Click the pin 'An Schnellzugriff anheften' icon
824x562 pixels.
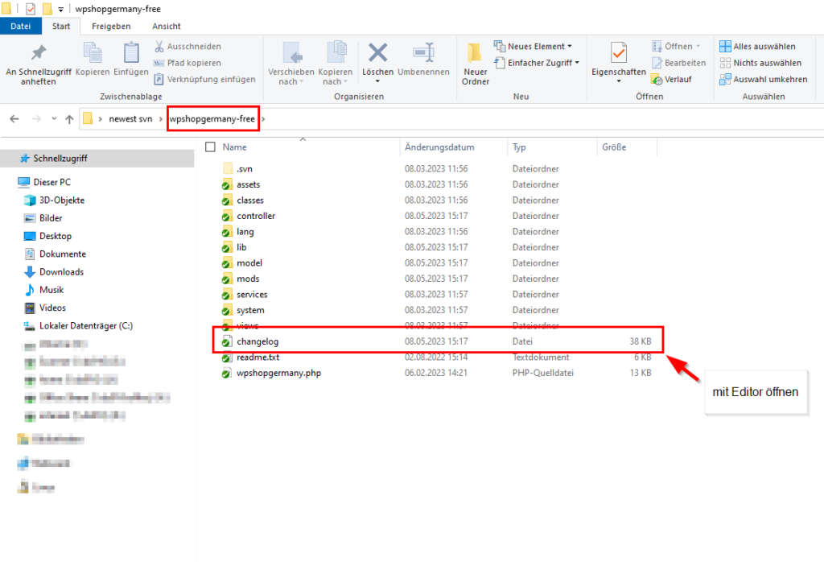tap(39, 52)
